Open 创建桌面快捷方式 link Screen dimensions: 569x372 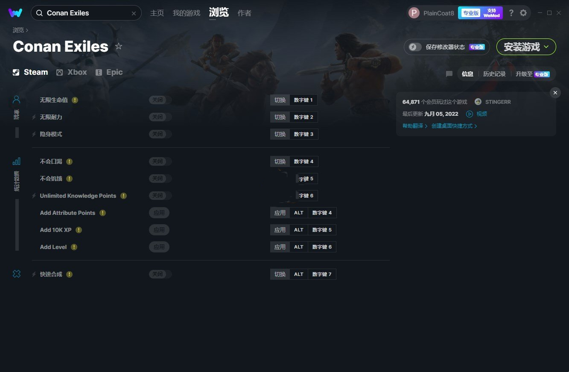pos(454,126)
